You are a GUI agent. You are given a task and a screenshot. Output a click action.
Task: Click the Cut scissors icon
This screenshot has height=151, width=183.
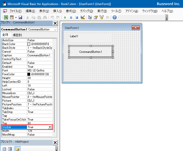tap(28, 17)
